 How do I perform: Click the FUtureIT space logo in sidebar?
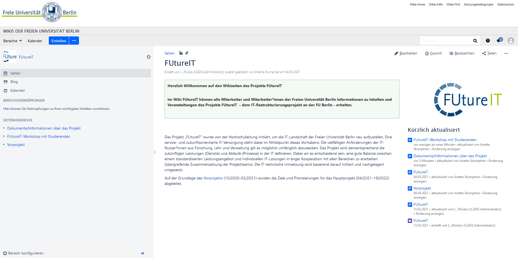point(10,57)
